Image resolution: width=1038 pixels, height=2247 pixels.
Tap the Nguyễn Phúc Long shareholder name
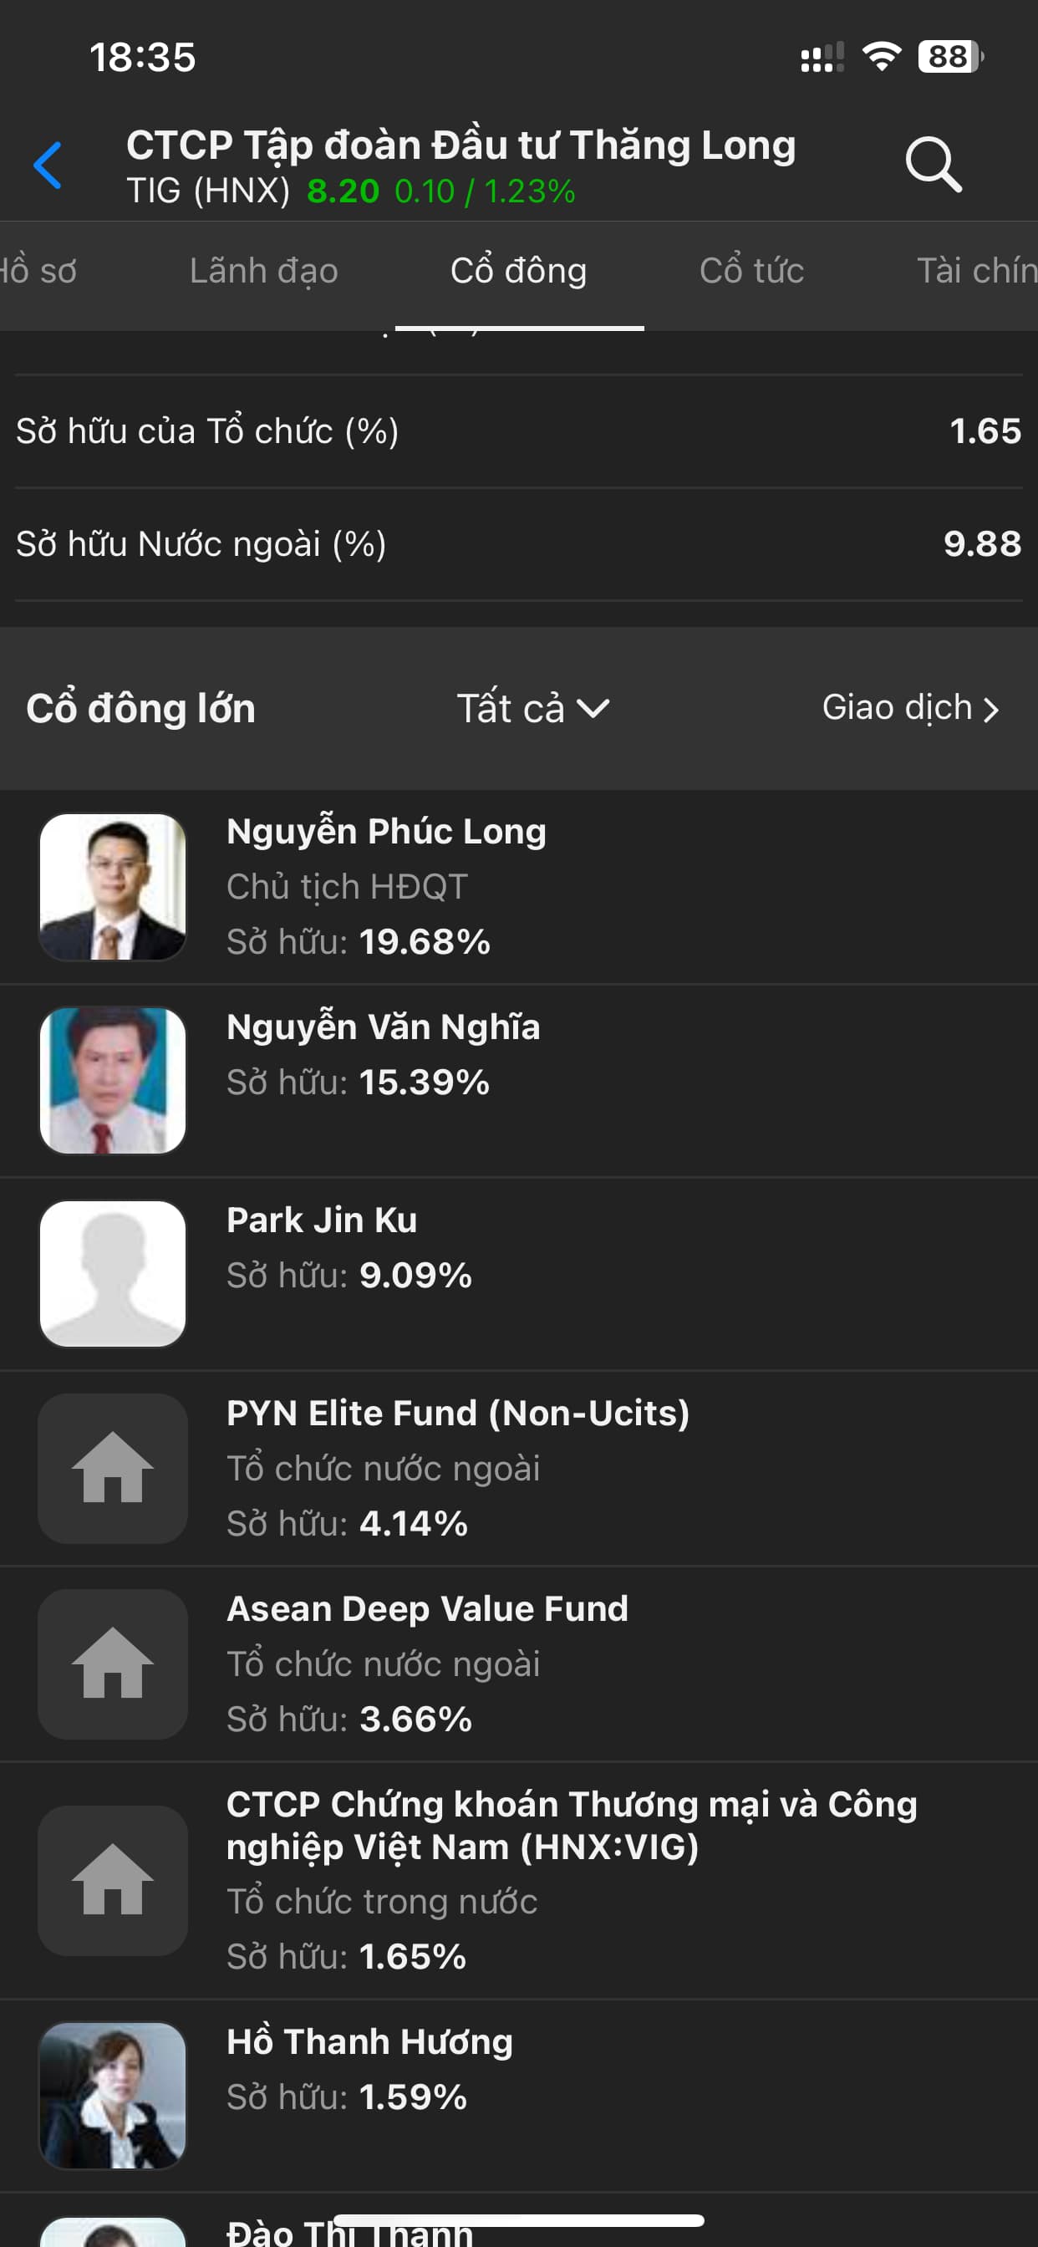click(x=386, y=831)
